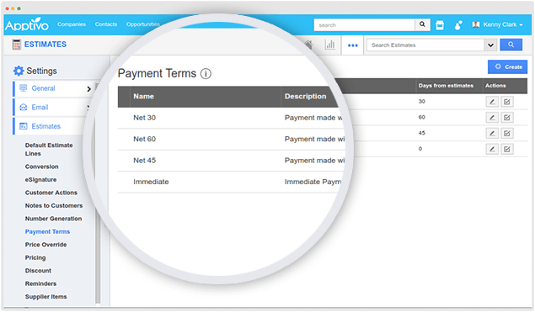
Task: Click the global search magnifier button
Action: pos(422,24)
